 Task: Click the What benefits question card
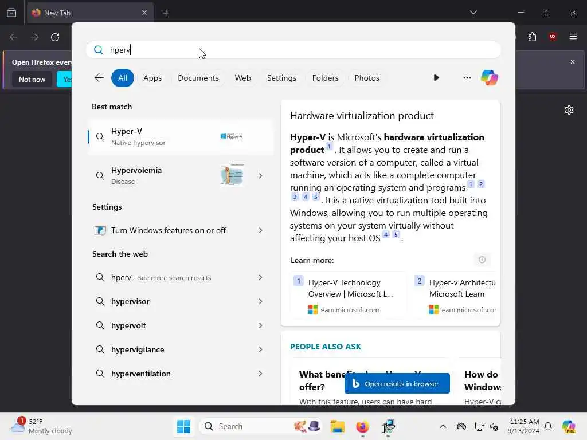[x=371, y=382]
